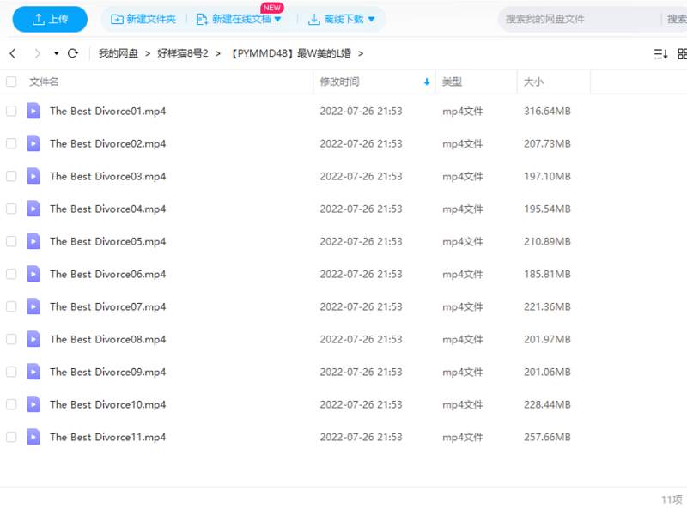This screenshot has height=509, width=687.
Task: Switch to grid view layout
Action: point(682,53)
